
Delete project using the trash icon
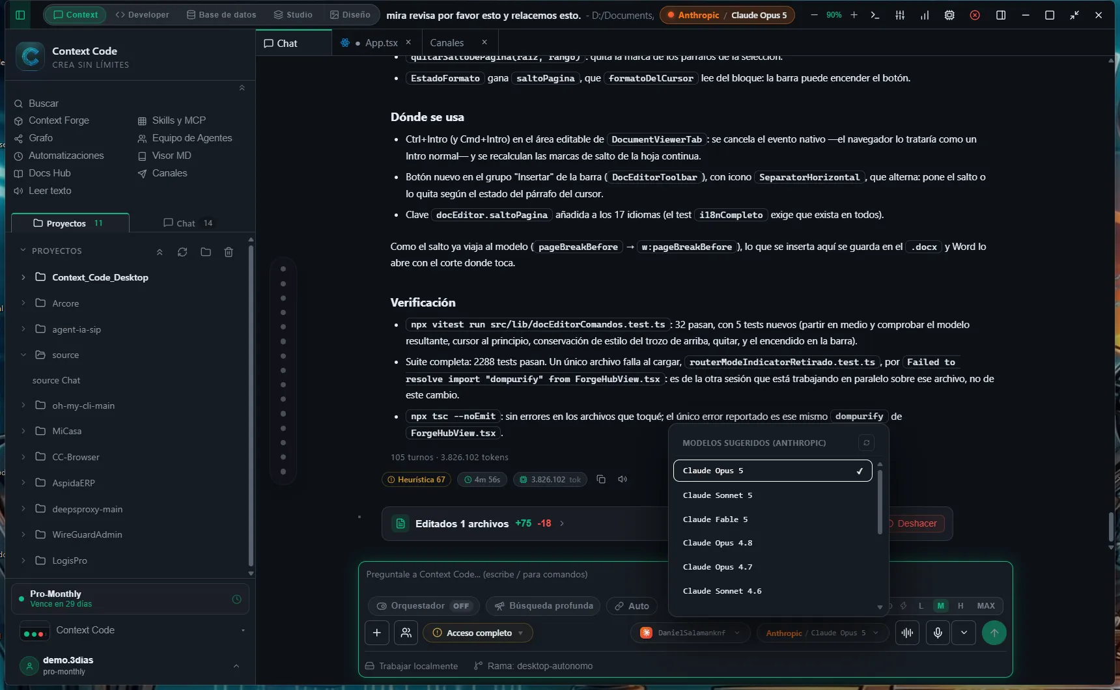click(x=229, y=252)
